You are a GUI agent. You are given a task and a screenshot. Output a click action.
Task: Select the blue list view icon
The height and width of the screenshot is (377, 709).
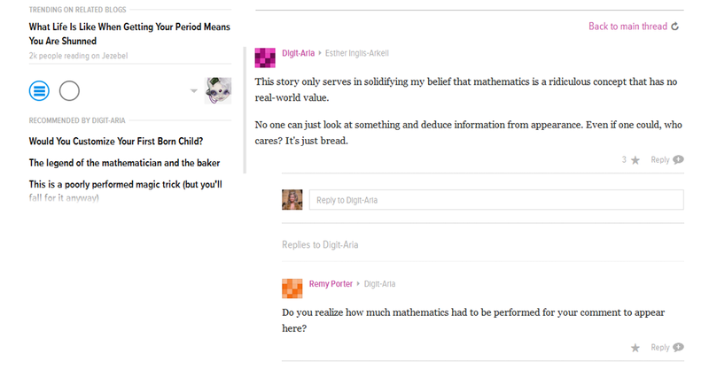39,91
